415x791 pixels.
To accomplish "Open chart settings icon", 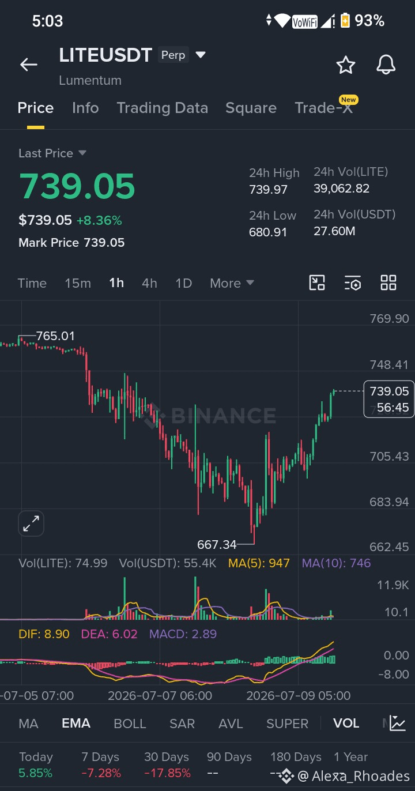I will (x=353, y=282).
